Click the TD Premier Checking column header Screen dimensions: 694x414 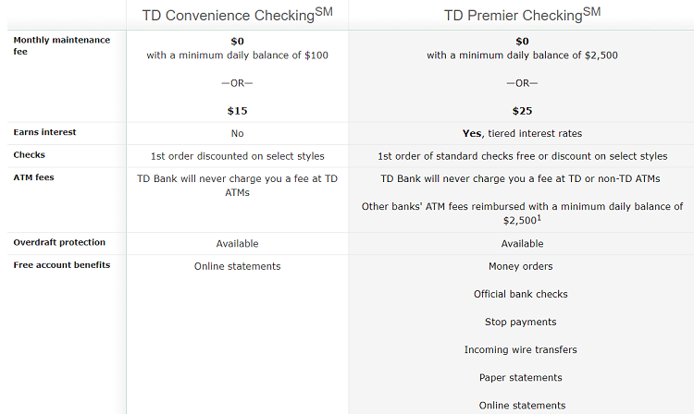tap(522, 15)
